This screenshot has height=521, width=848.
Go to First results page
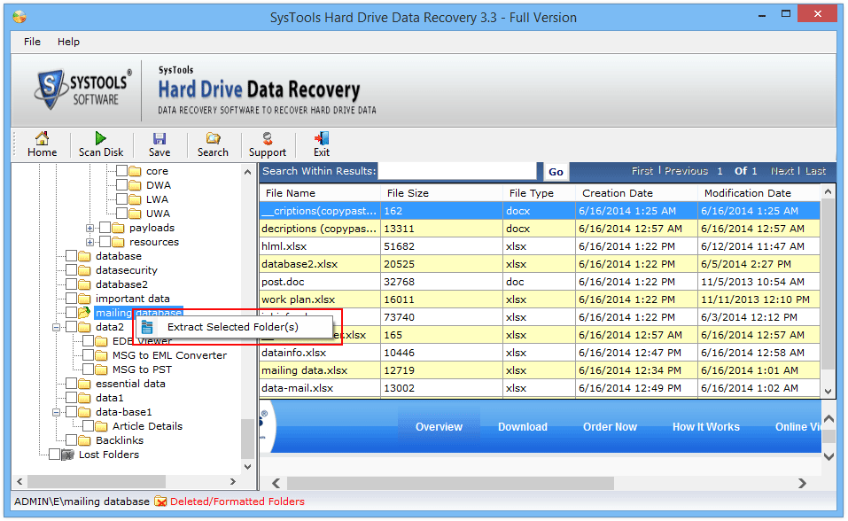pyautogui.click(x=642, y=171)
